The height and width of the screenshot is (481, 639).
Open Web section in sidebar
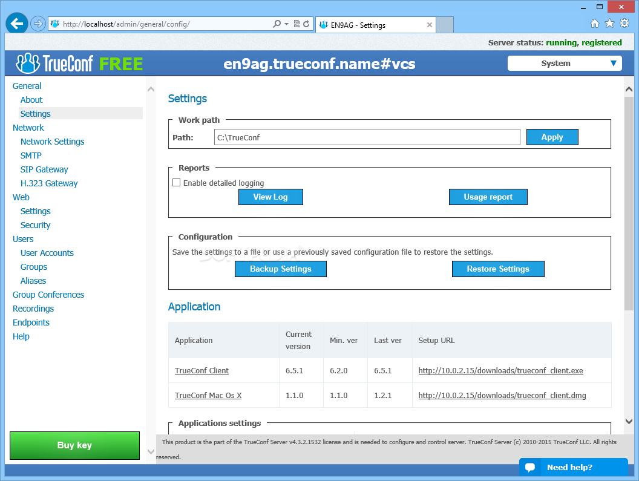coord(21,197)
